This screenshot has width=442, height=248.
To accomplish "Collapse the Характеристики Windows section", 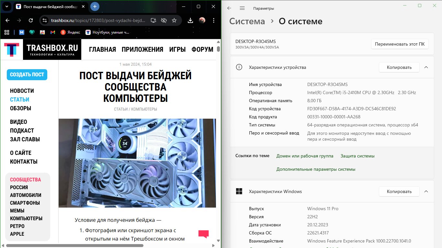I will [x=426, y=191].
